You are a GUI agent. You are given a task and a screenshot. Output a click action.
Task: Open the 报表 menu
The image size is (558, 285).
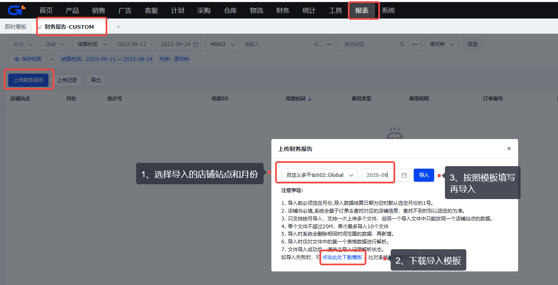click(x=362, y=11)
